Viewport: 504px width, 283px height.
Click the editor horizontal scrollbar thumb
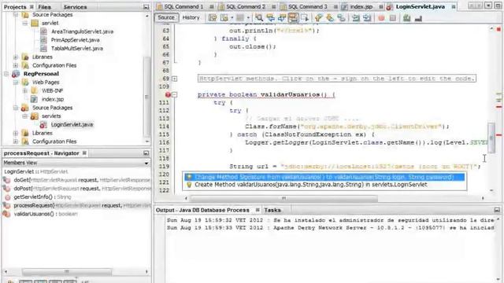coord(283,198)
